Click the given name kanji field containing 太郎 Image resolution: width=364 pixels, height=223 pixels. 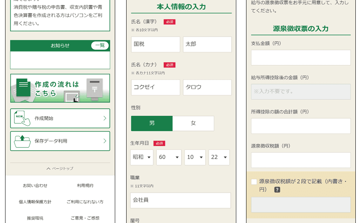(x=207, y=44)
